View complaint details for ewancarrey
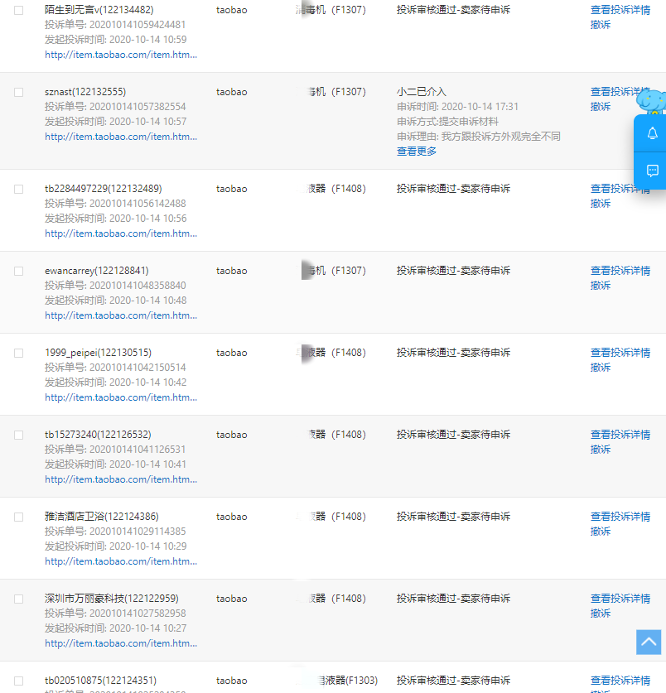 pos(620,271)
